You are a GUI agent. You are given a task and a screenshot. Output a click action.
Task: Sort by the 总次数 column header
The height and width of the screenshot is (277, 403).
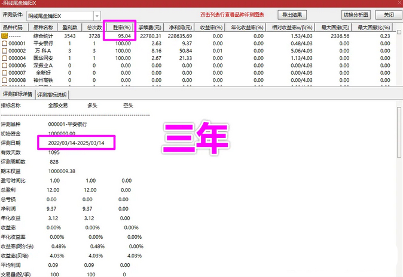94,27
